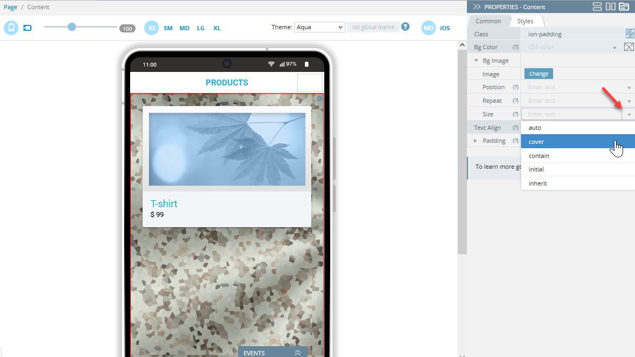The height and width of the screenshot is (357, 635).
Task: Choose inherit from Size list
Action: click(x=578, y=183)
